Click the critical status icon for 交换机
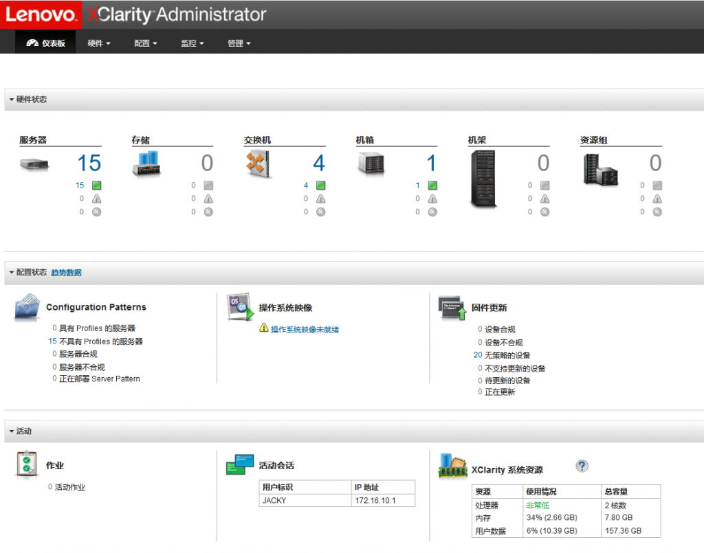704x553 pixels. (320, 212)
